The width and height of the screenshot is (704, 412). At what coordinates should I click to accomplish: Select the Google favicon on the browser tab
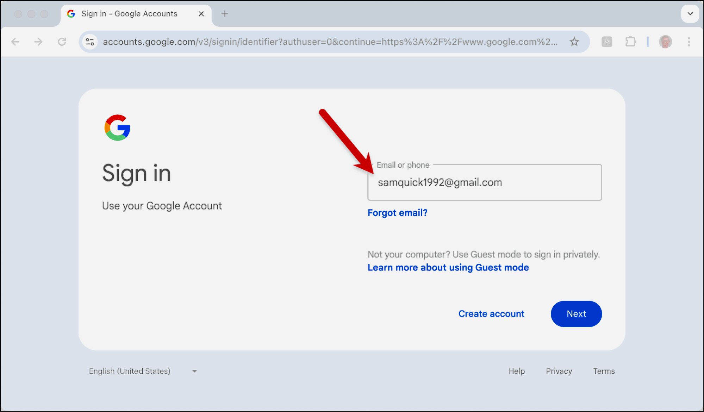71,14
